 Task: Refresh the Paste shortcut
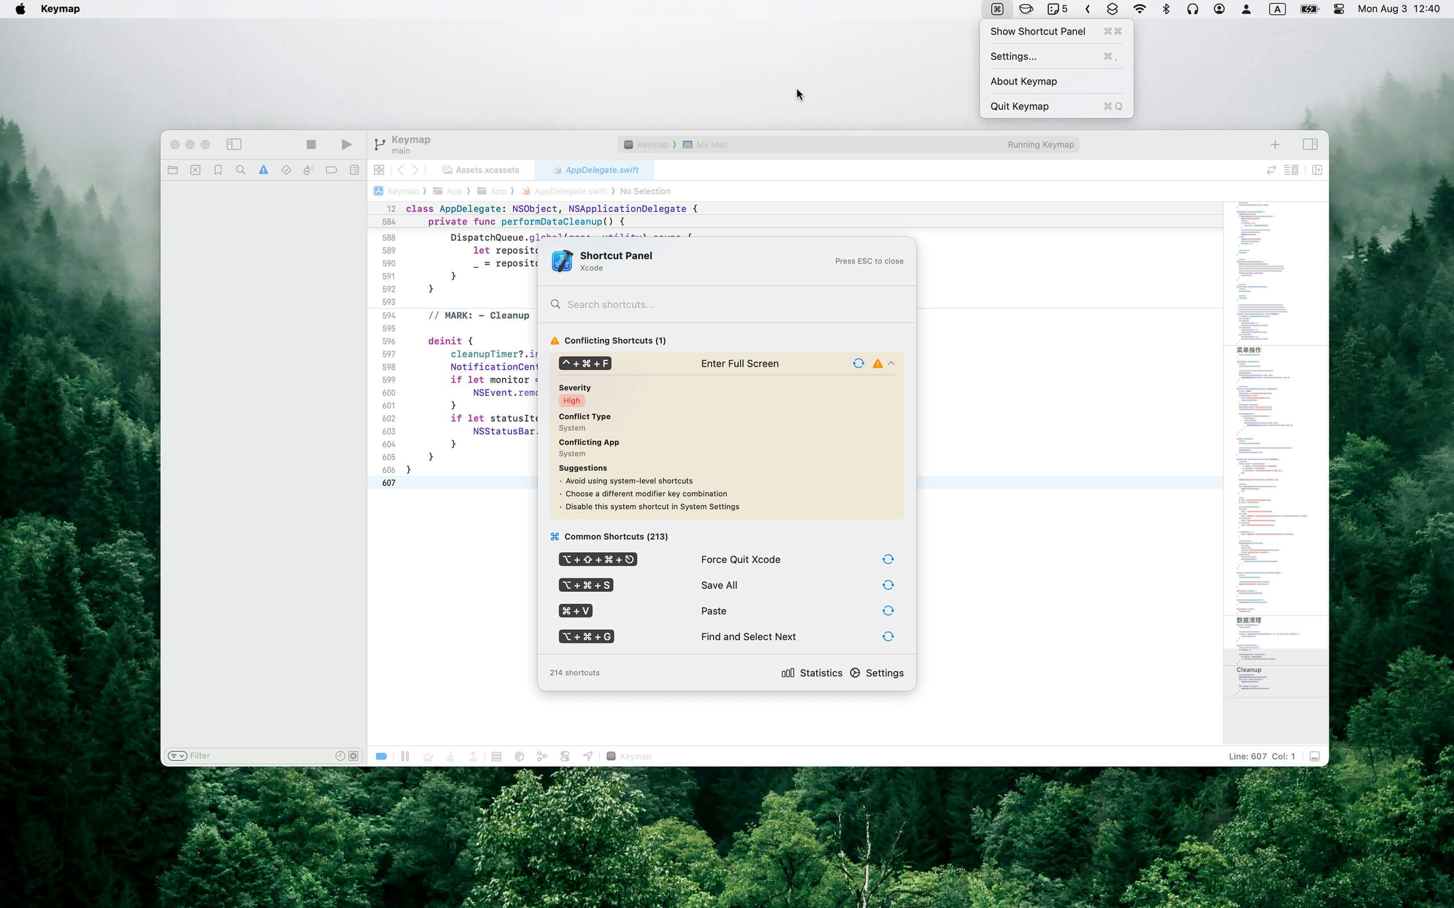pos(887,611)
